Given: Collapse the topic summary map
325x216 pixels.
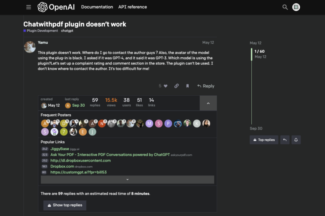Looking at the screenshot, I should (x=208, y=103).
